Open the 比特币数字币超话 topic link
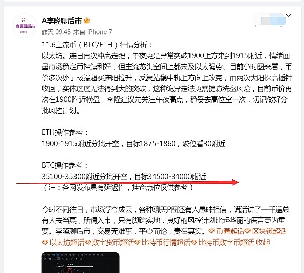This screenshot has height=273, width=304. pyautogui.click(x=226, y=242)
